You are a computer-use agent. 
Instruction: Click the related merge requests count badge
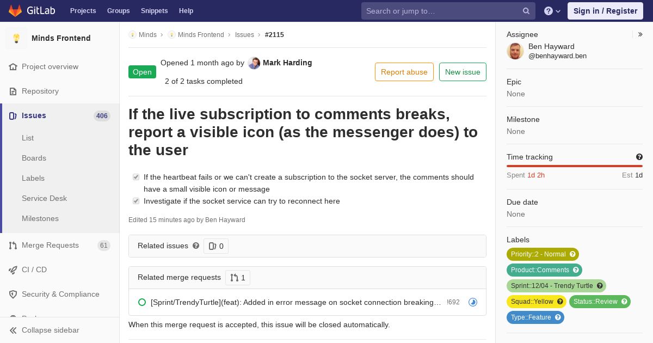238,278
